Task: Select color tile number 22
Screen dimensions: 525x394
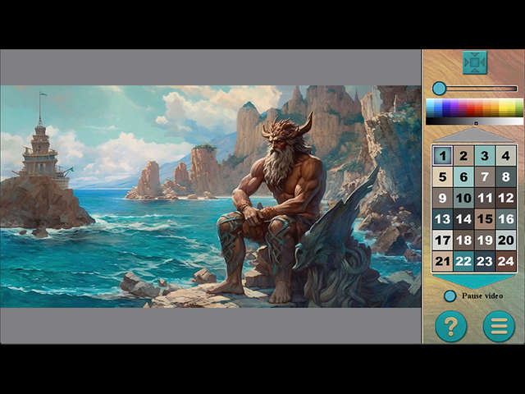Action: coord(463,262)
